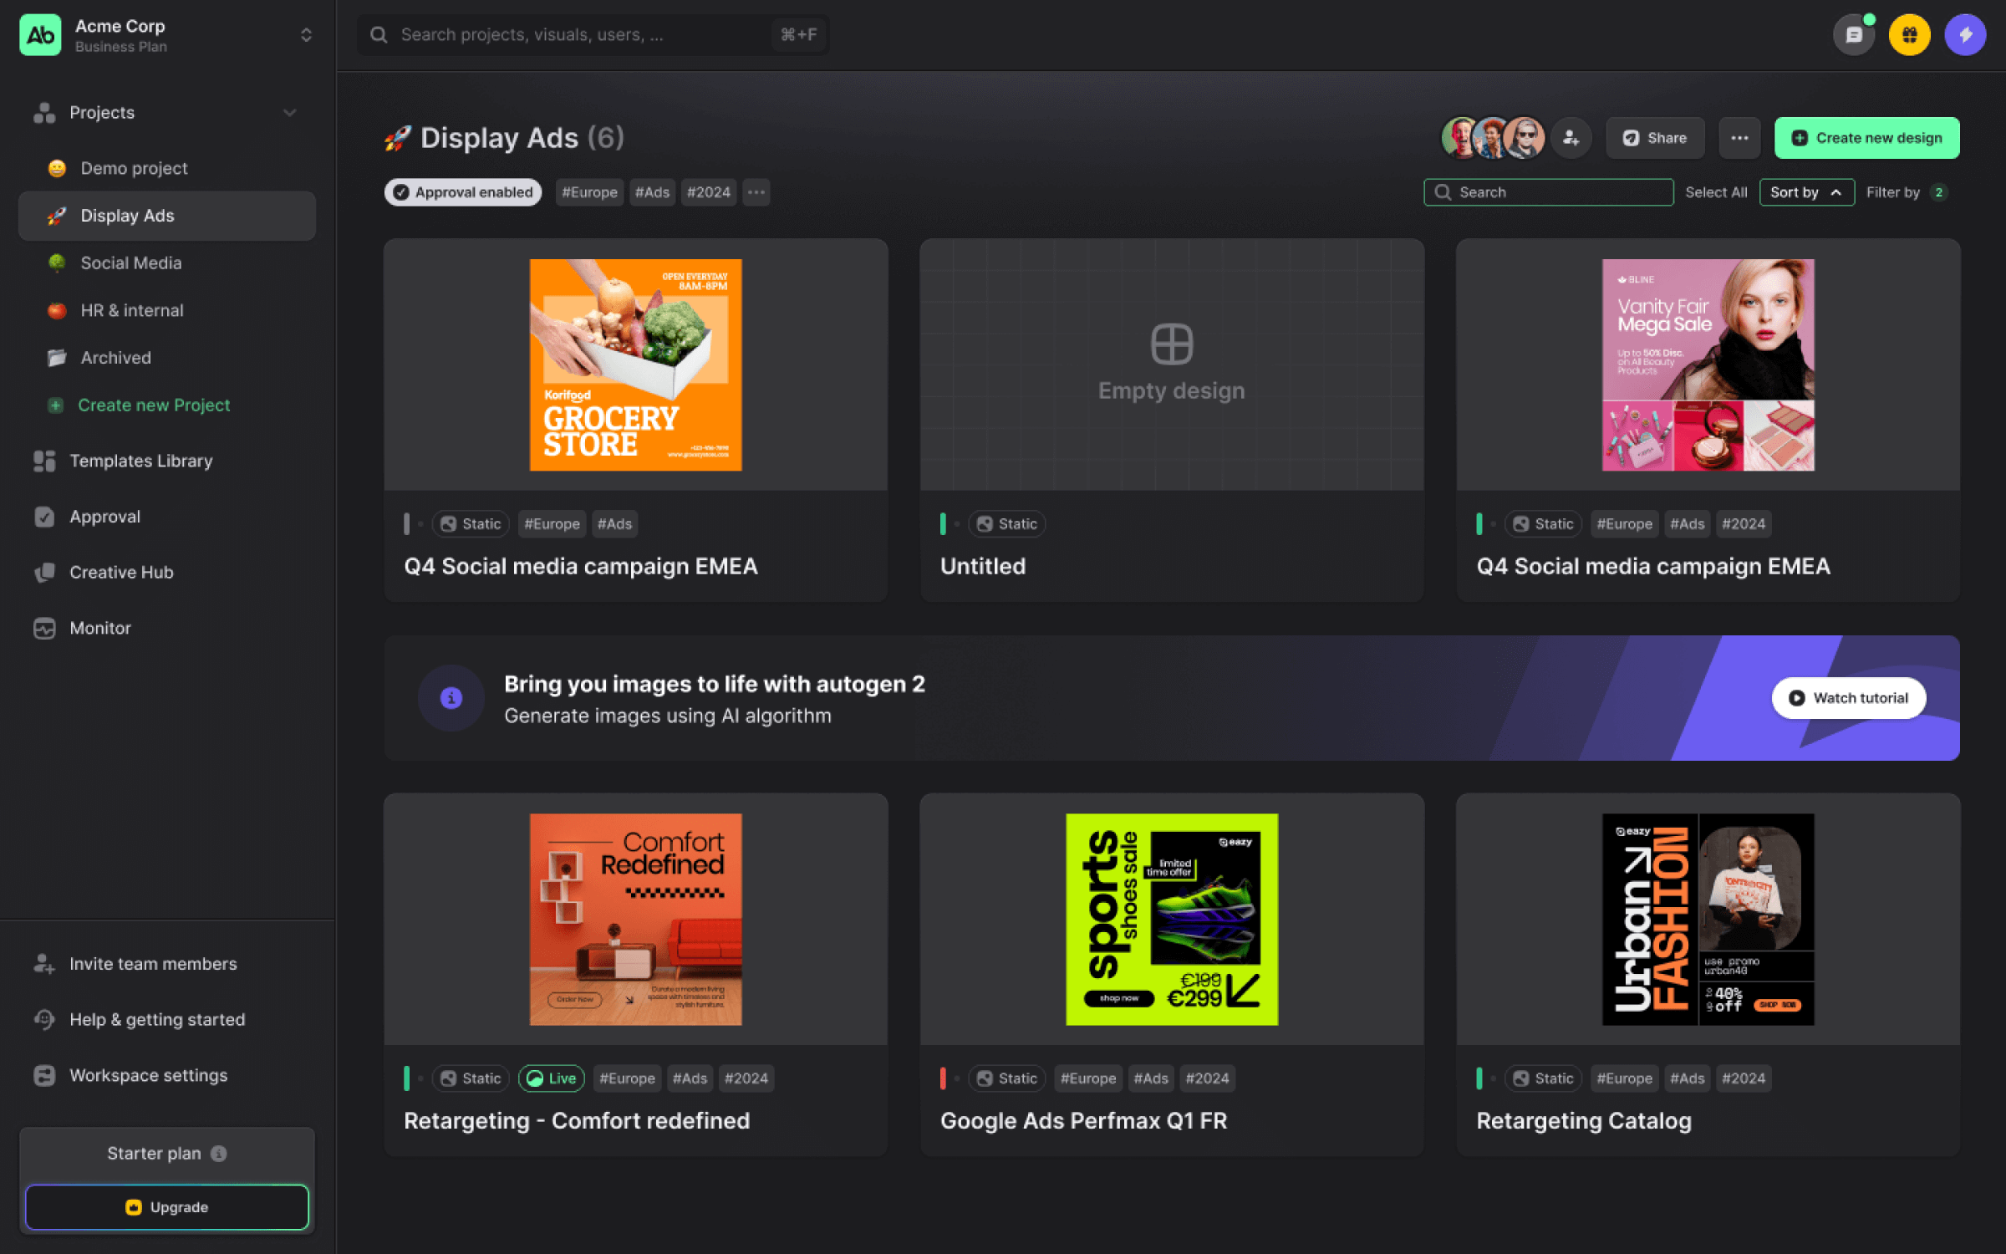
Task: Click the Starter plan info icon
Action: [x=219, y=1154]
